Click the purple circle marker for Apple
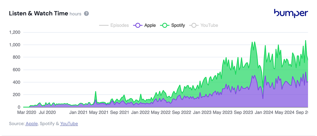Screen dimensions: 317x136 click(x=138, y=25)
